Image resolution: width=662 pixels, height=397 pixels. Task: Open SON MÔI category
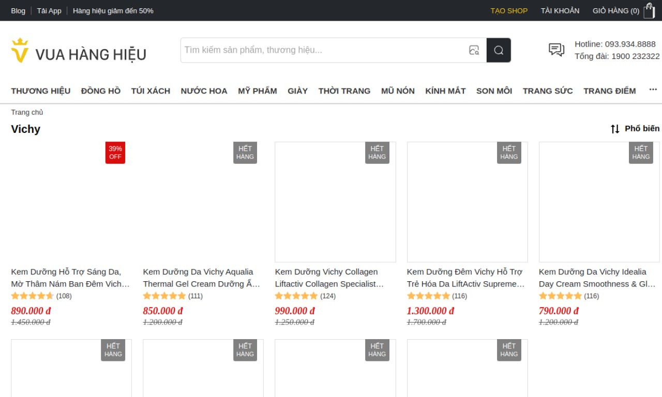pos(494,91)
